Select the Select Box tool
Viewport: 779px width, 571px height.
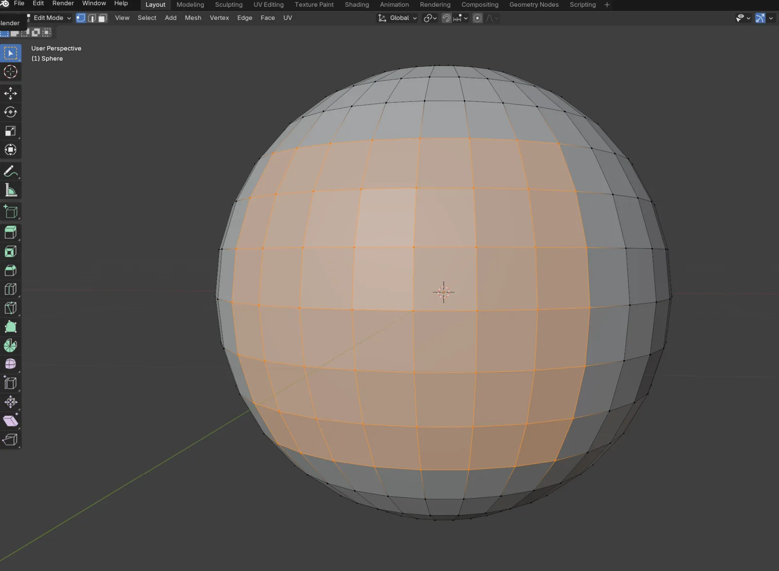click(10, 53)
